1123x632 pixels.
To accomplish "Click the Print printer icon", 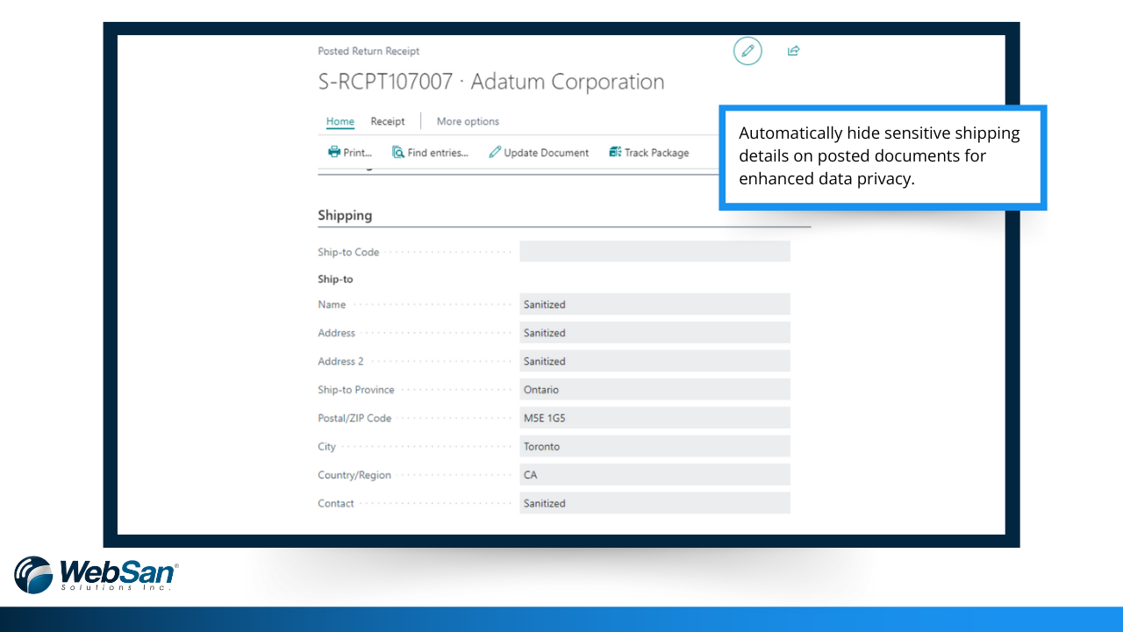I will pos(333,152).
